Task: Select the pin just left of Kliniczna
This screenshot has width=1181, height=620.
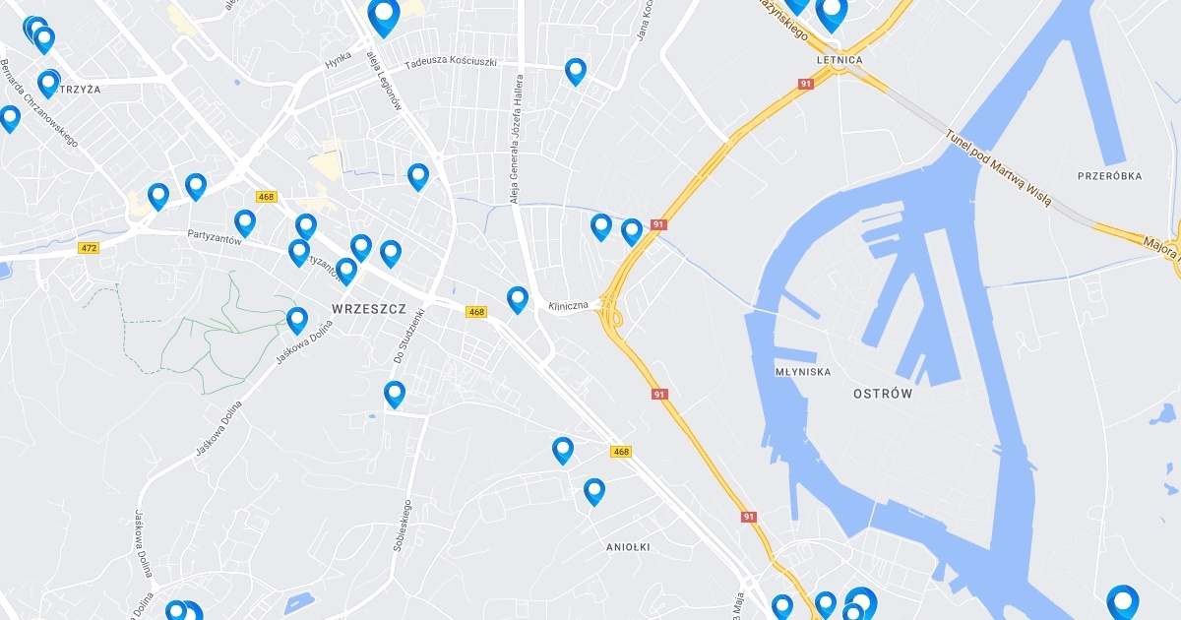Action: [x=518, y=299]
